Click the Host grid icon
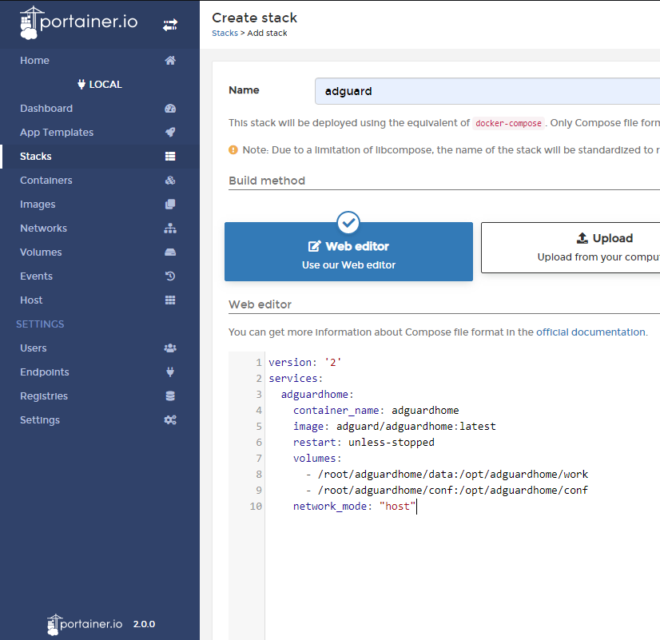 (x=170, y=300)
